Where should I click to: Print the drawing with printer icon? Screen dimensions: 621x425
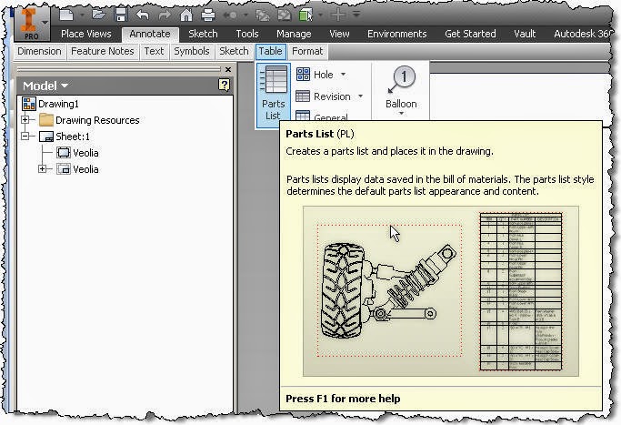tap(208, 15)
